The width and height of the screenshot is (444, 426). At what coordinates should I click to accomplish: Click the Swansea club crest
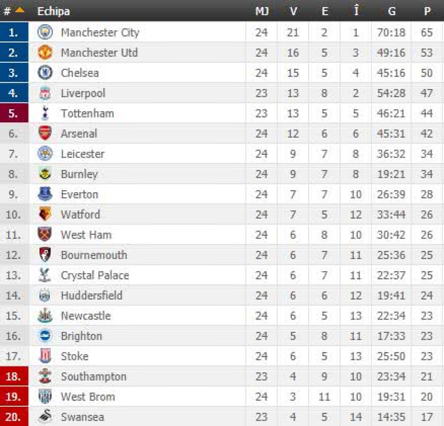45,416
